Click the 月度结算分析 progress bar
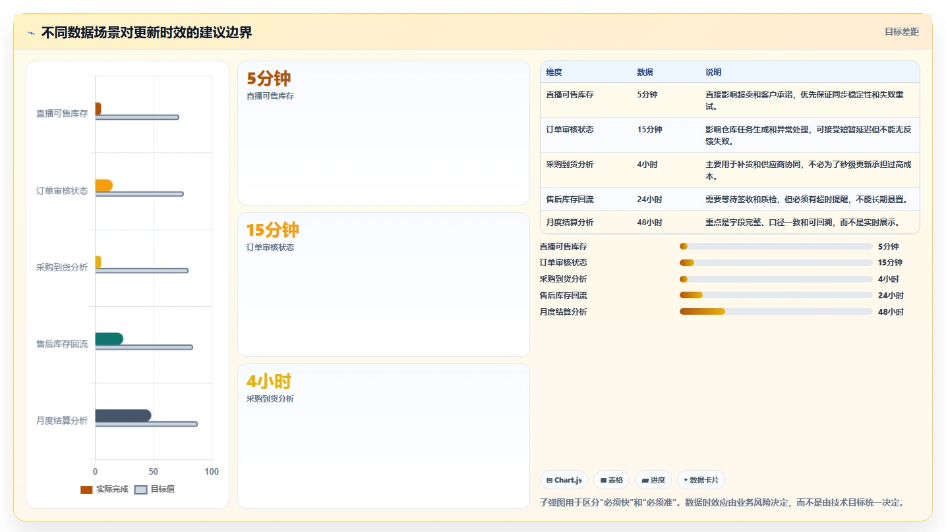 pos(776,311)
